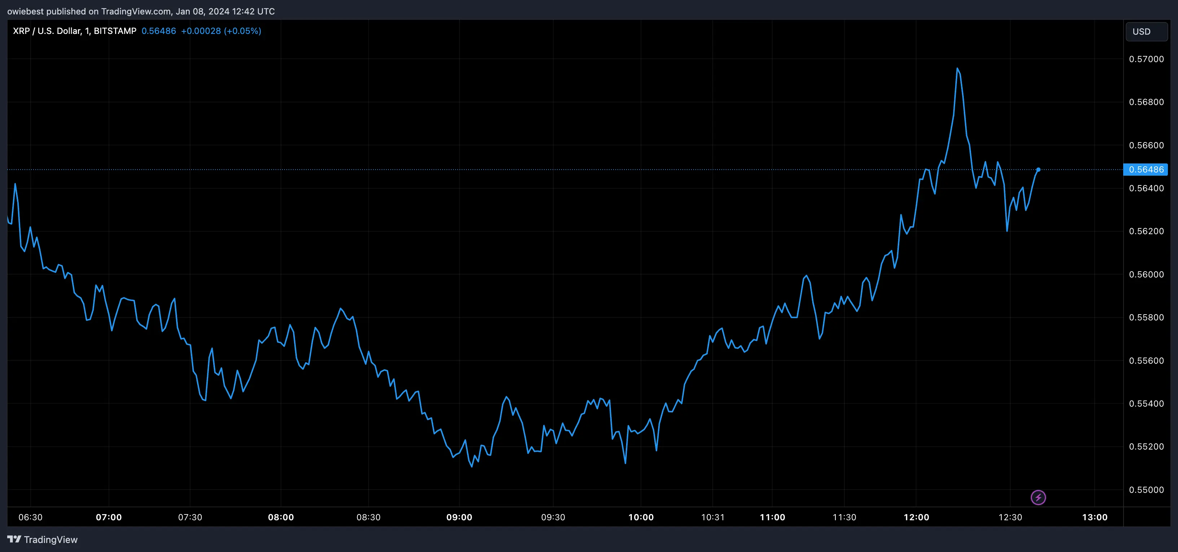Select the price change value +0.00028
The width and height of the screenshot is (1178, 552).
[x=201, y=31]
